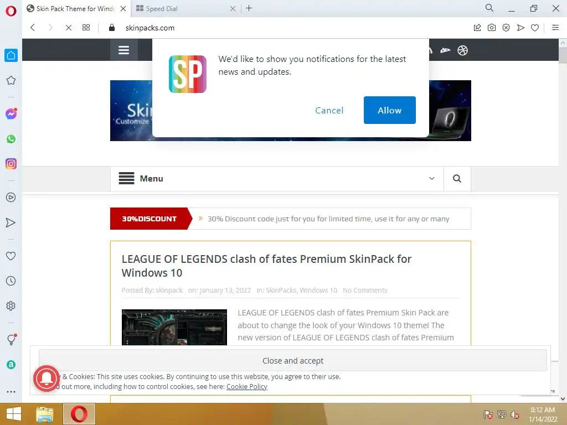This screenshot has width=567, height=425.
Task: Cancel the notification request
Action: click(329, 110)
